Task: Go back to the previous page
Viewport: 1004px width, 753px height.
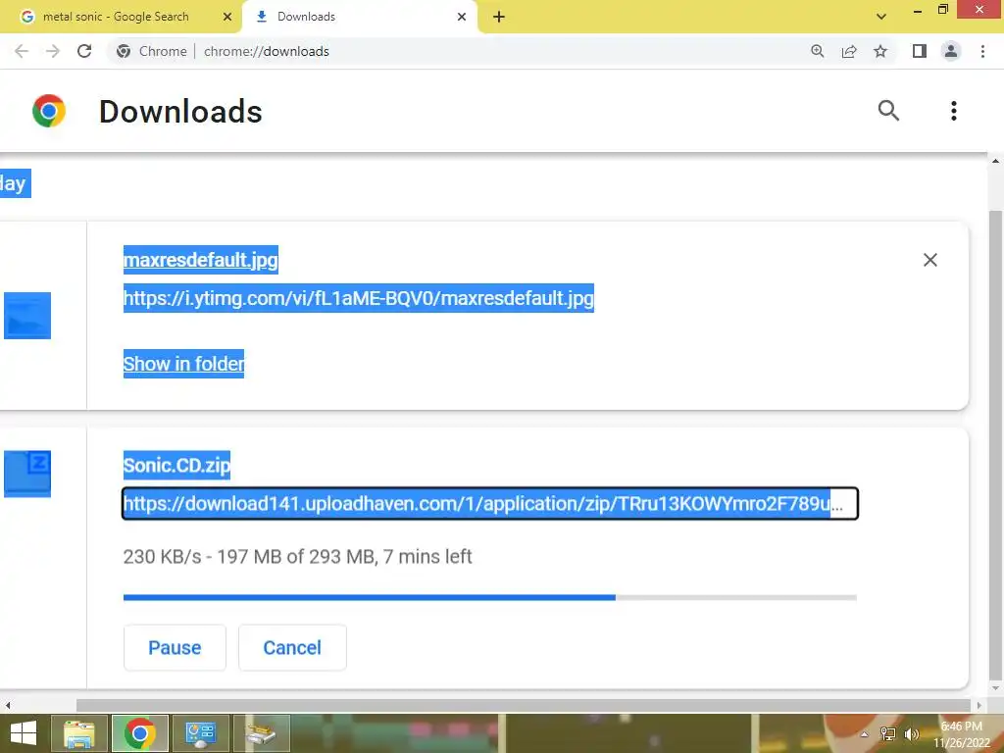Action: [22, 51]
